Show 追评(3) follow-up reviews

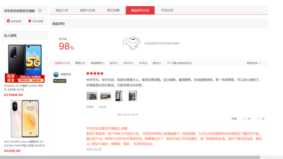coord(114,63)
